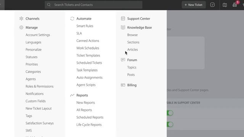244x137 pixels.
Task: Open Roles & Permissions
Action: [x=40, y=86]
